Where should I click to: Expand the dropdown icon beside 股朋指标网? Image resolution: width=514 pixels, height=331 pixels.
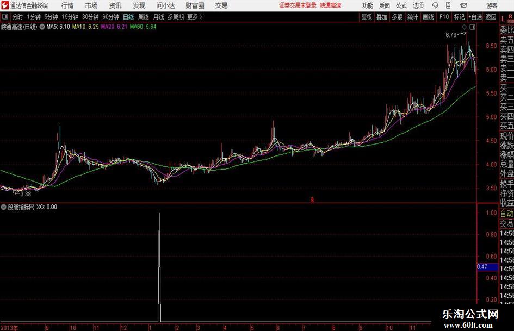(x=3, y=207)
